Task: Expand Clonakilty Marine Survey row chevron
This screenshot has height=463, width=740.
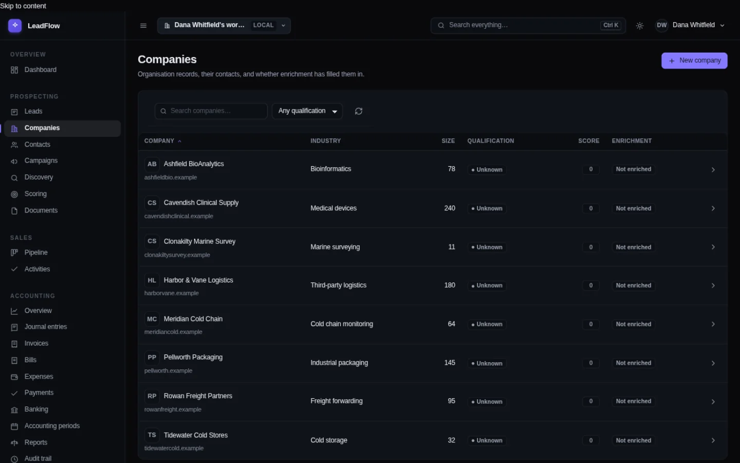Action: [x=713, y=247]
